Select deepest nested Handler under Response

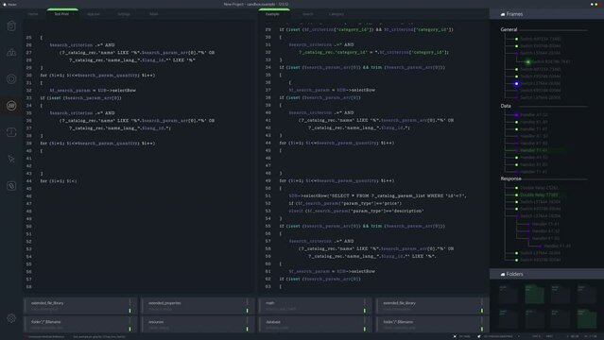pos(557,246)
